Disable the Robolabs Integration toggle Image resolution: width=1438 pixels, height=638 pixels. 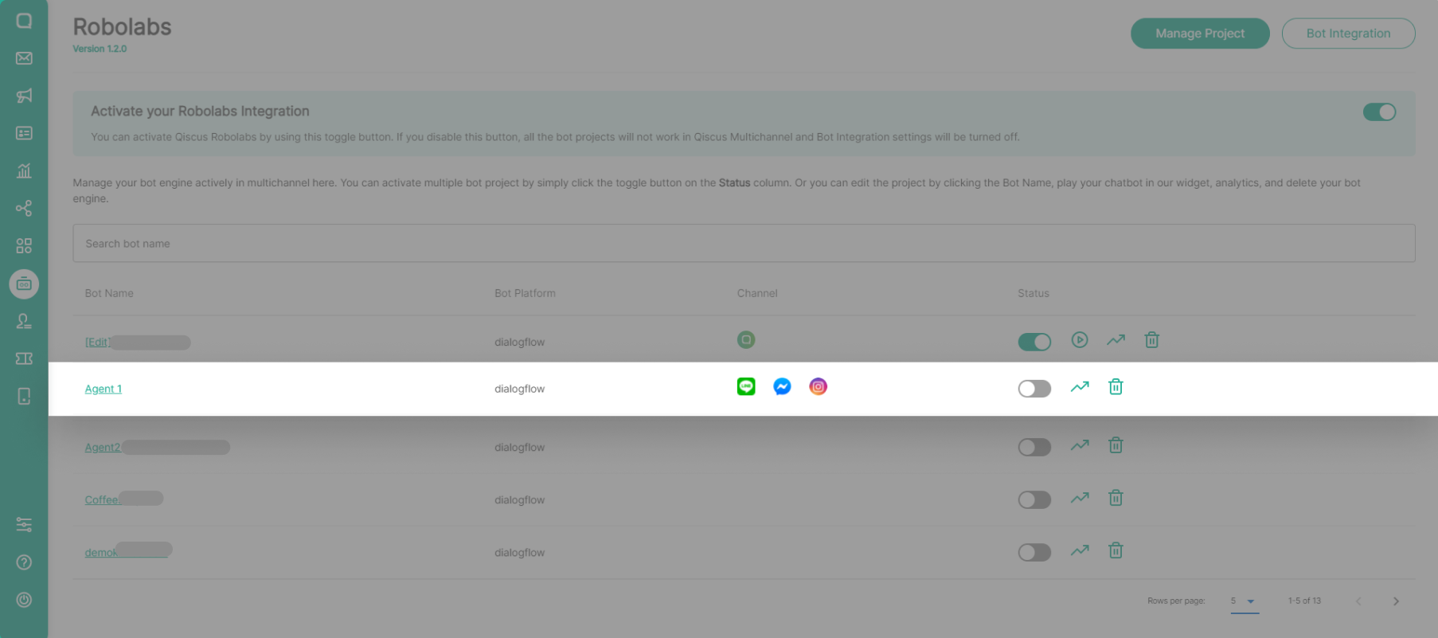[x=1379, y=112]
